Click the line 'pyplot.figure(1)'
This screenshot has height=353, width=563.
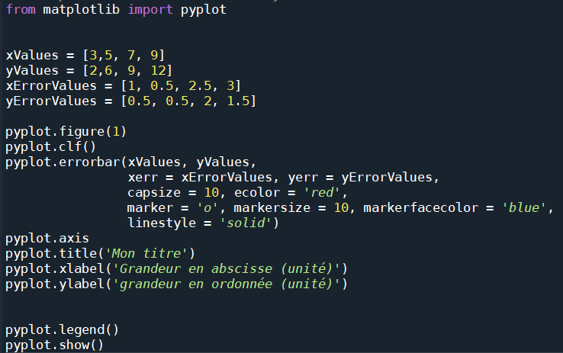[66, 132]
